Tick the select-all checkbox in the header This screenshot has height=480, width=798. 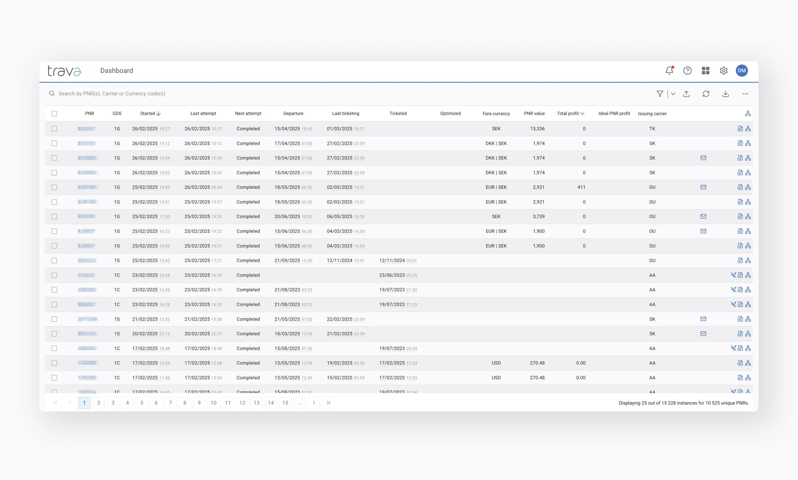coord(54,113)
